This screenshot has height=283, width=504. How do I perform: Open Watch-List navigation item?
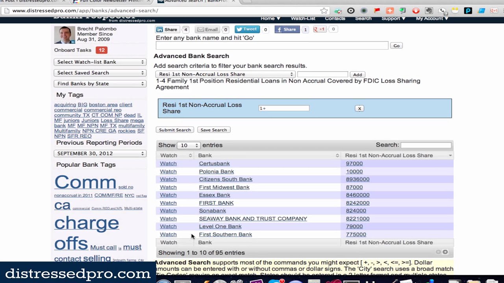click(x=303, y=18)
